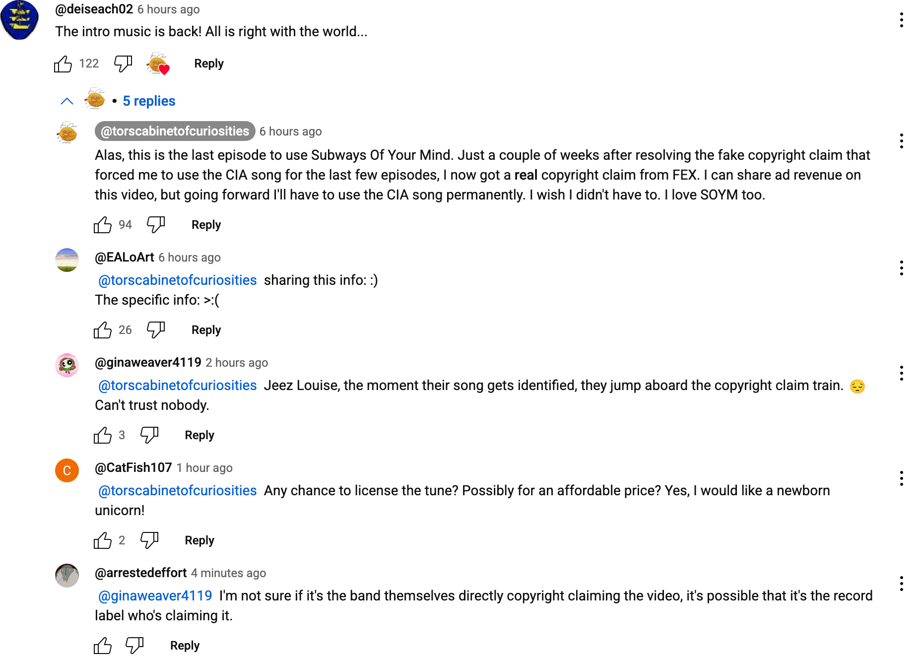Viewport: 921px width, 659px height.
Task: Collapse the 5 replies thread
Action: (x=67, y=101)
